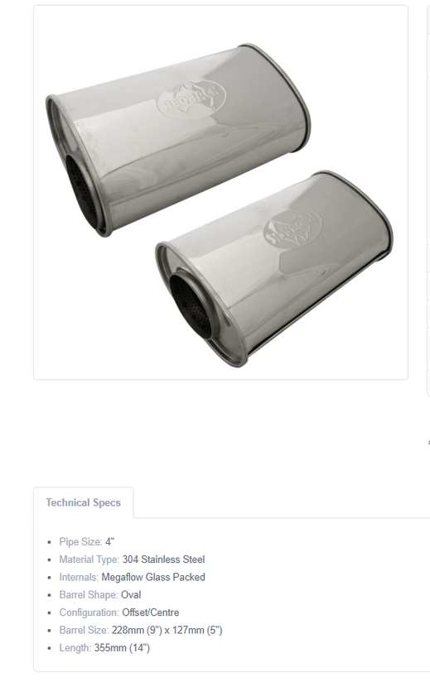Click the perforated inlet of the upper muffler
The height and width of the screenshot is (682, 430).
(x=84, y=190)
